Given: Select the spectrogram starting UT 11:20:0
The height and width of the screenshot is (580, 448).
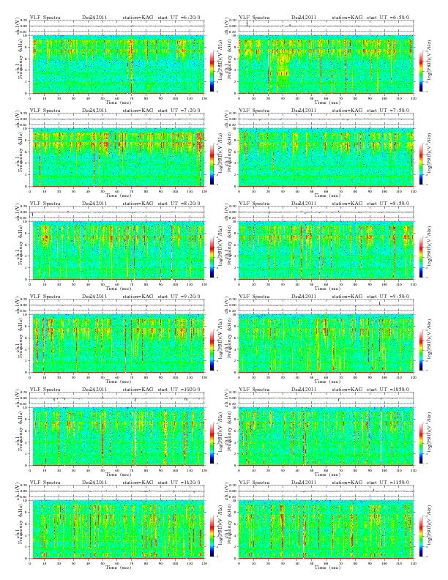Looking at the screenshot, I should pyautogui.click(x=117, y=529).
